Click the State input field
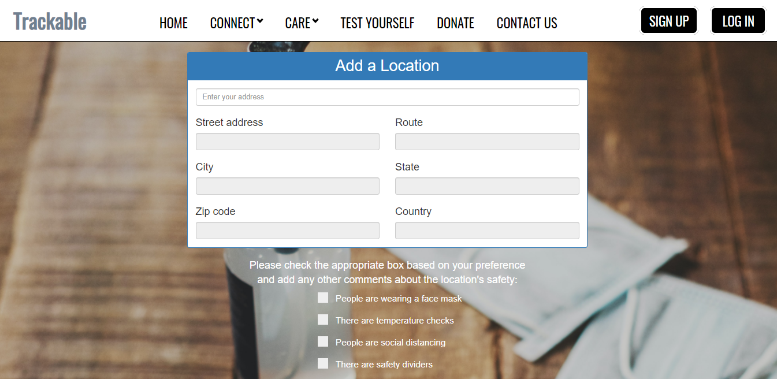The height and width of the screenshot is (379, 777). [x=487, y=186]
